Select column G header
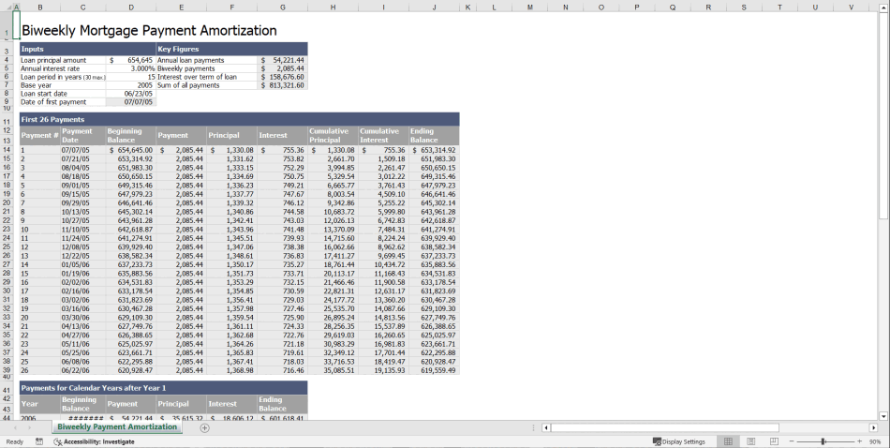 283,7
